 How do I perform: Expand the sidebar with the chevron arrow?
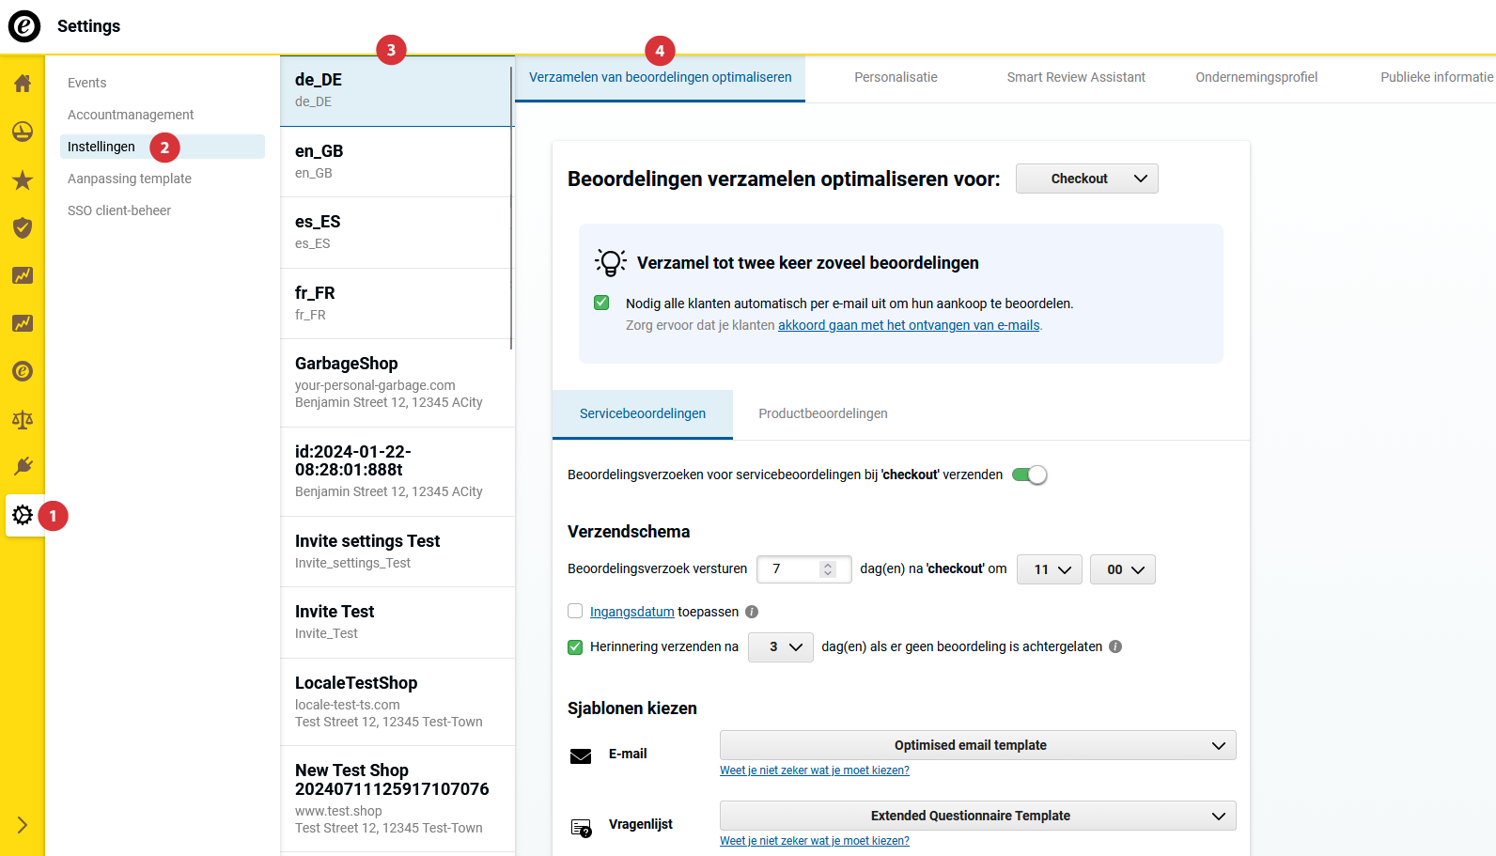pos(23,825)
